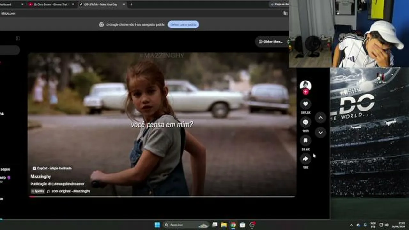Pause the playing TikTok video
The image size is (409, 230).
pos(162,125)
